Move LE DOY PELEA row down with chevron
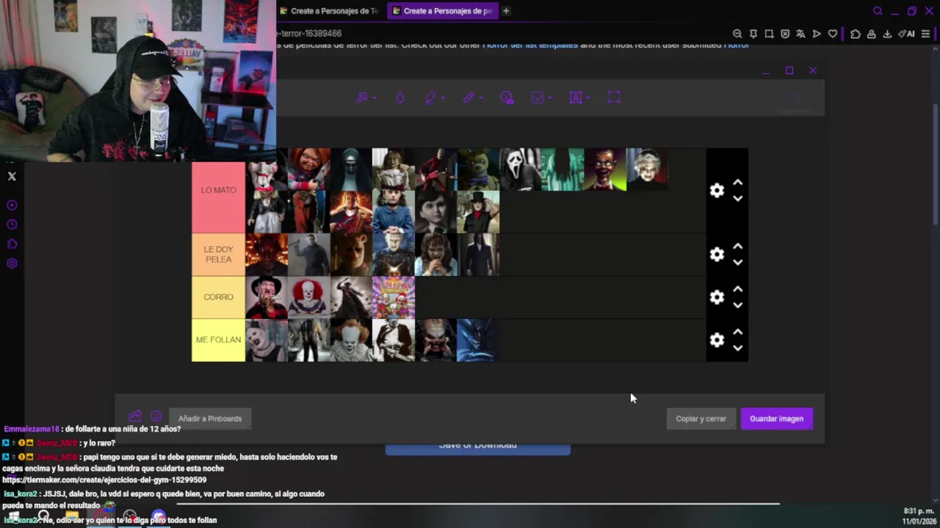Image resolution: width=940 pixels, height=528 pixels. coord(738,262)
